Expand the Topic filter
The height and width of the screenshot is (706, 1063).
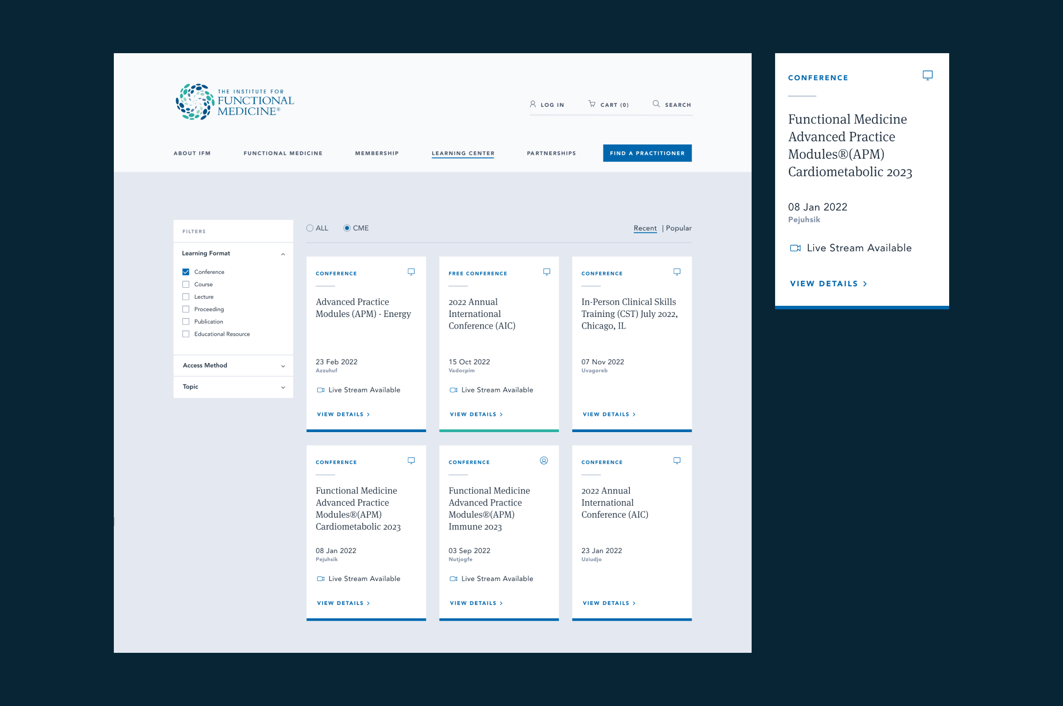(283, 387)
